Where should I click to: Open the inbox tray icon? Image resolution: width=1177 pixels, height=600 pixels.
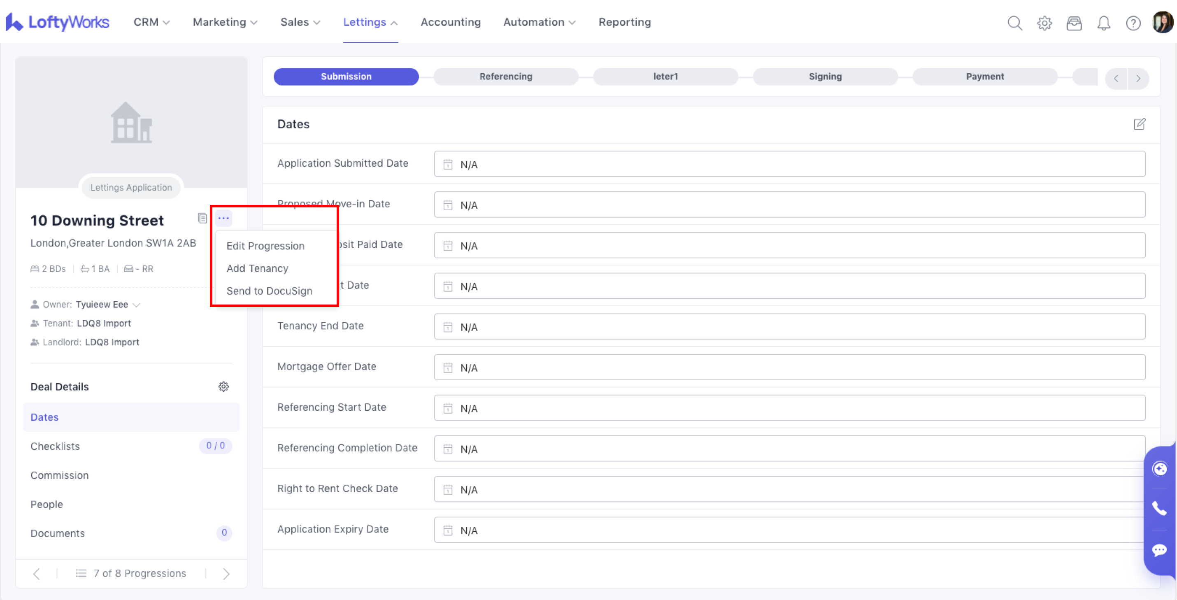click(1074, 23)
